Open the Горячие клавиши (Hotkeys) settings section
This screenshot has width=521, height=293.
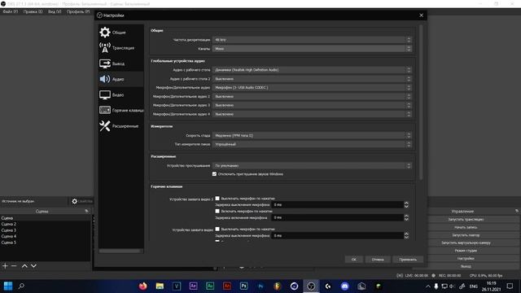pyautogui.click(x=120, y=111)
